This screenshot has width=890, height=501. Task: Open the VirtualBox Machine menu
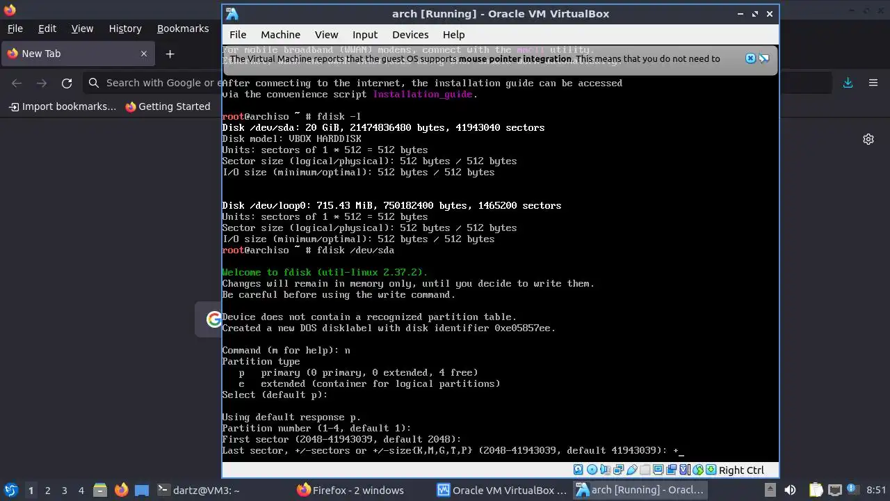[x=280, y=35]
